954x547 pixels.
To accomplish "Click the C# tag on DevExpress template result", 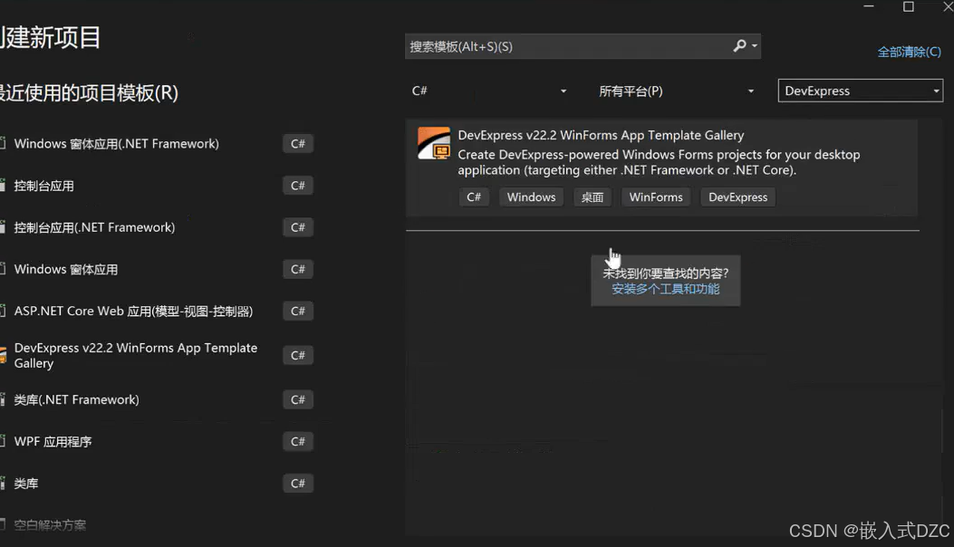I will [473, 197].
